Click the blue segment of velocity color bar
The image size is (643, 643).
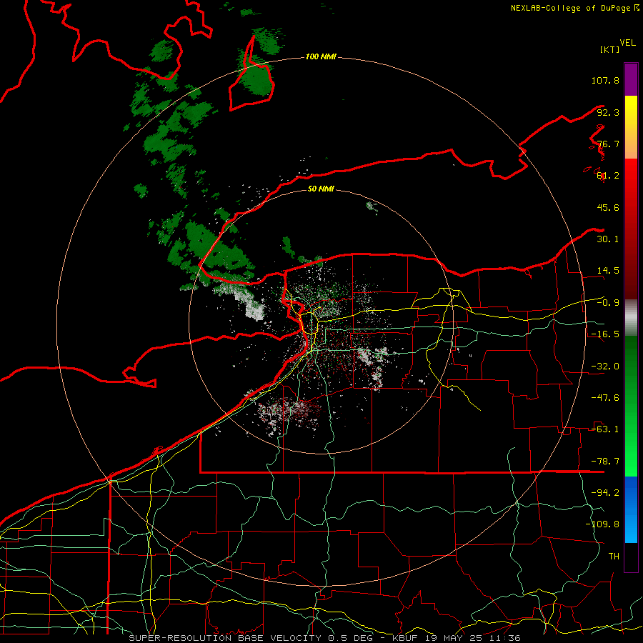tap(631, 509)
